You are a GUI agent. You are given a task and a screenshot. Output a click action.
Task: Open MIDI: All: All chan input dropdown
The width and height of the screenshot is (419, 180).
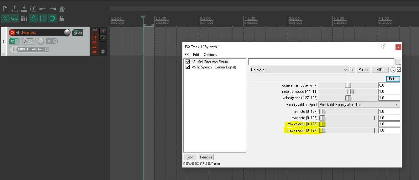tap(33, 49)
